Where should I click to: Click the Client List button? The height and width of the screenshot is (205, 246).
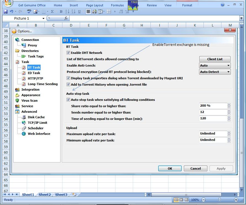tap(215, 59)
